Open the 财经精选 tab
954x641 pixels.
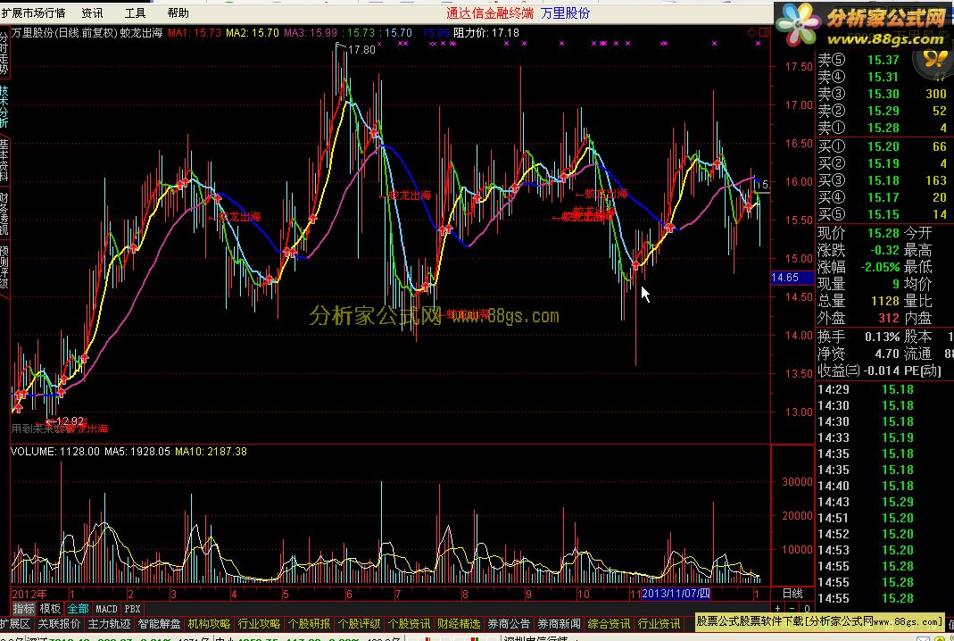point(459,623)
